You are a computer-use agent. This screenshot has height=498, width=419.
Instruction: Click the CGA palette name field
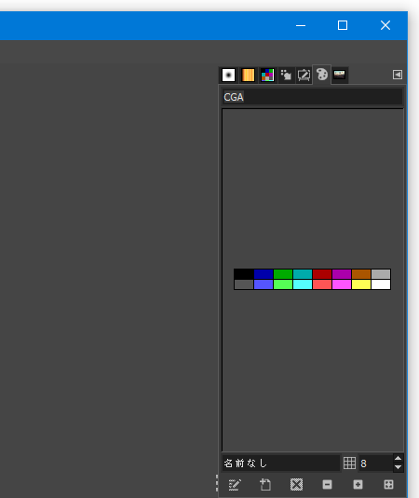(313, 97)
